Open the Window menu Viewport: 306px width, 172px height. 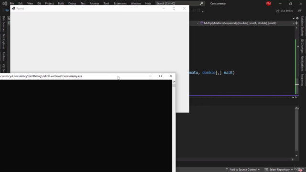[136, 3]
